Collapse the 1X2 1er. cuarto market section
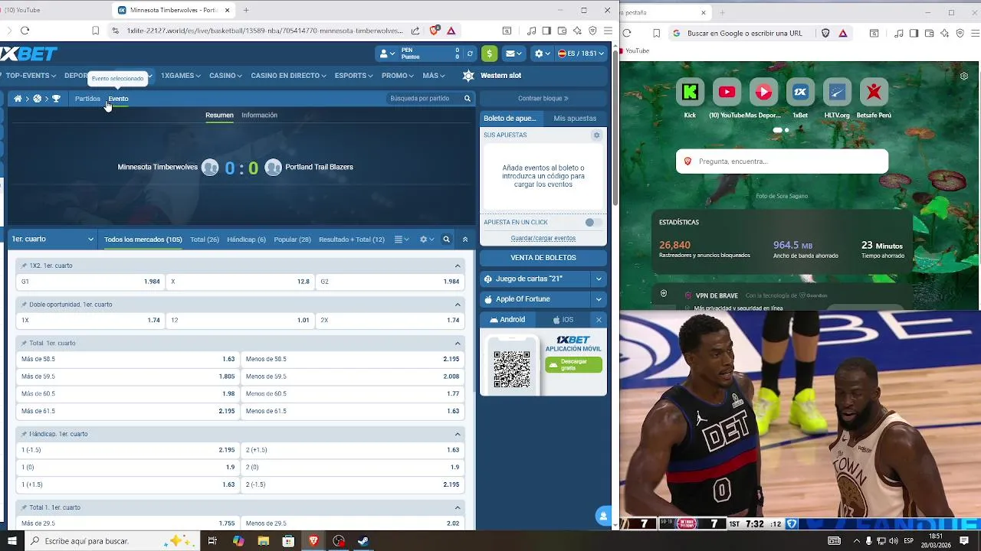This screenshot has width=981, height=551. 458,266
